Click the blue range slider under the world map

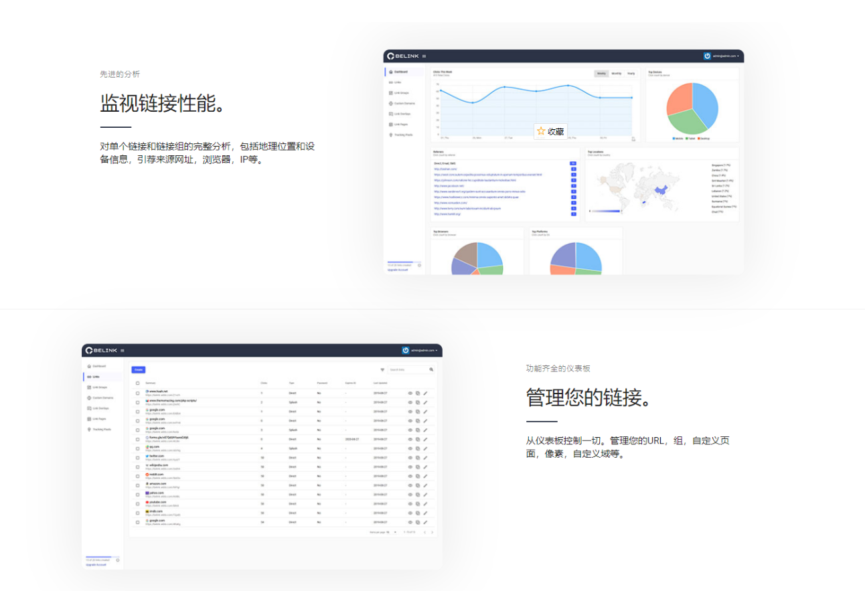coord(606,212)
